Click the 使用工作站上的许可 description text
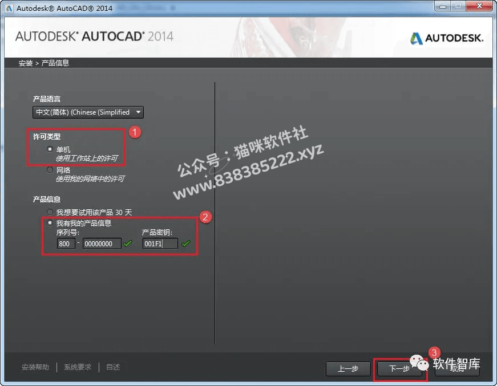Screen dimensions: 497x386 [x=87, y=158]
